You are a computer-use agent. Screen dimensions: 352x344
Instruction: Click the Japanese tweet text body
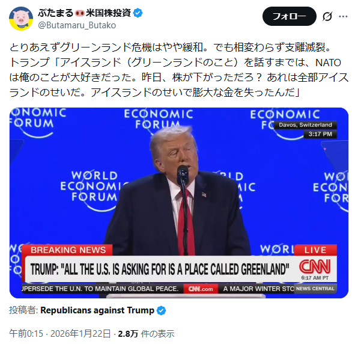178,70
